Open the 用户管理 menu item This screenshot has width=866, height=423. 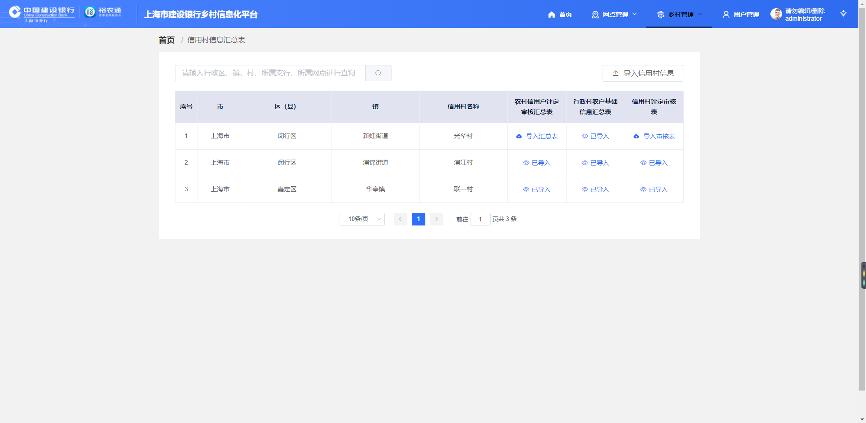pyautogui.click(x=741, y=14)
